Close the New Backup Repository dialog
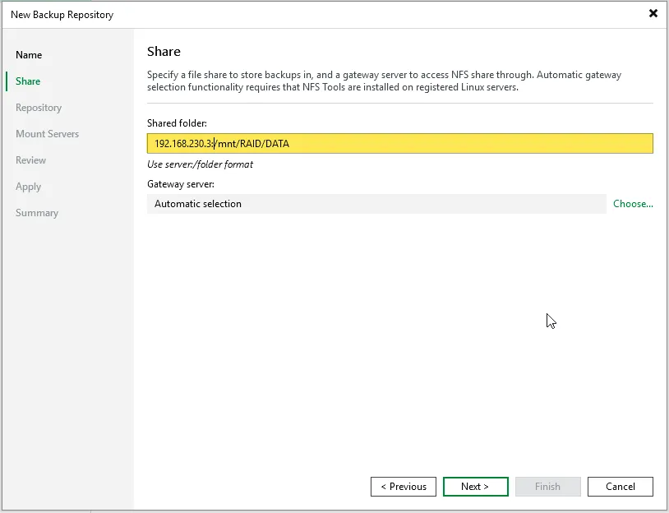Image resolution: width=669 pixels, height=513 pixels. (x=653, y=14)
